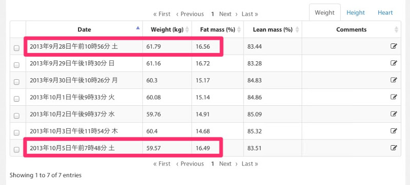The width and height of the screenshot is (410, 185).
Task: Click Last » in the bottom pagination
Action: pos(250,164)
